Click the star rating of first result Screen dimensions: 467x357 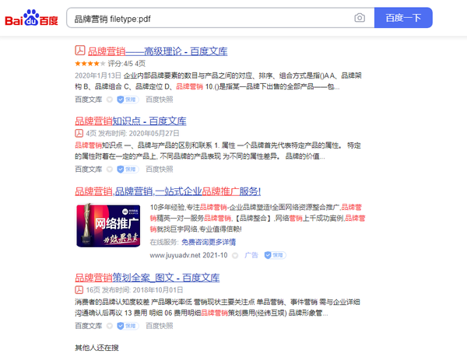coord(90,63)
